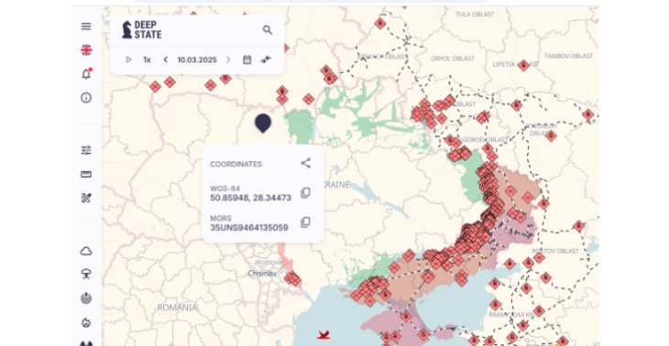This screenshot has height=346, width=669.
Task: Switch language via UK flag icon
Action: coord(86,49)
